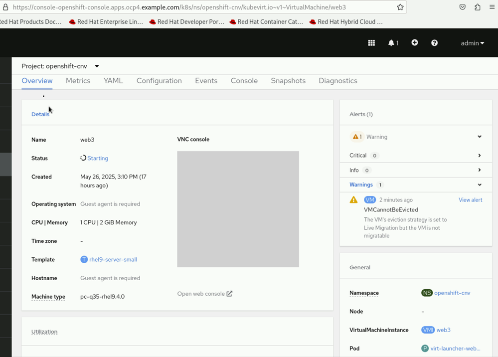Expand the Critical alerts row

(x=480, y=156)
